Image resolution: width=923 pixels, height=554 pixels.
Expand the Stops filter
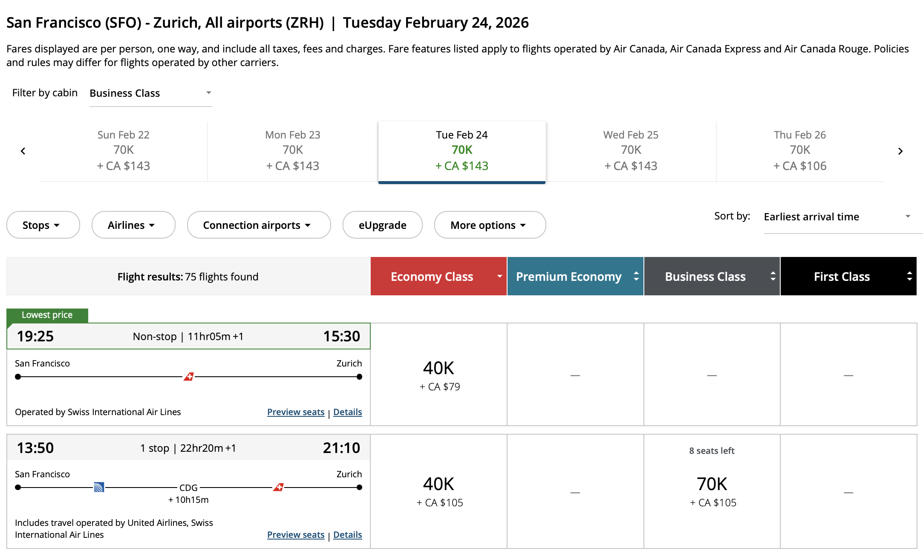[x=43, y=225]
